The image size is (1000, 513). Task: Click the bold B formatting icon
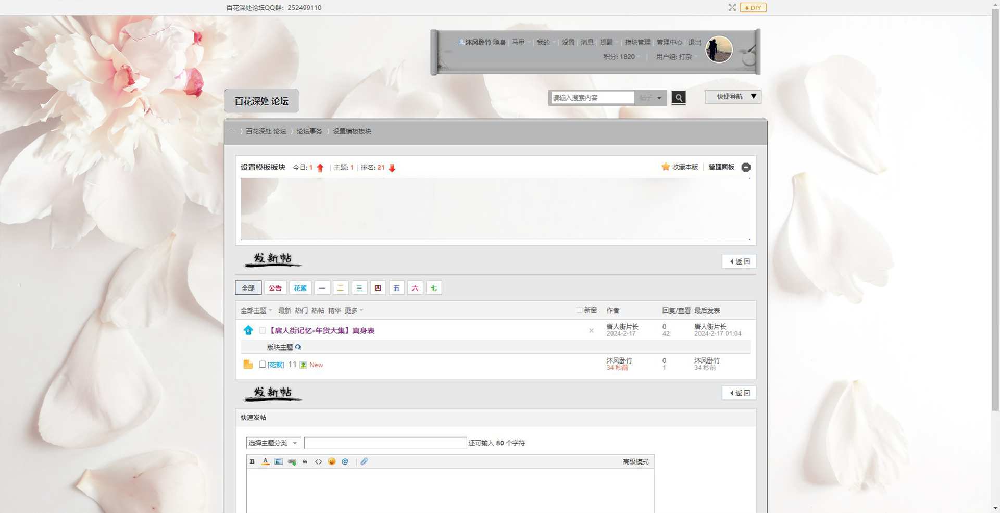[252, 461]
